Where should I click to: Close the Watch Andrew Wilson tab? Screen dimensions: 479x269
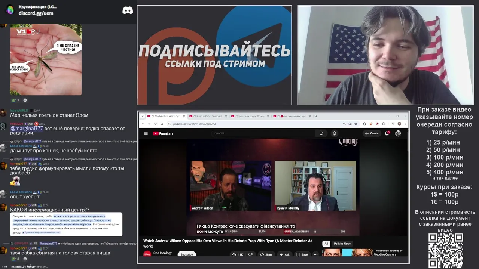(x=184, y=116)
